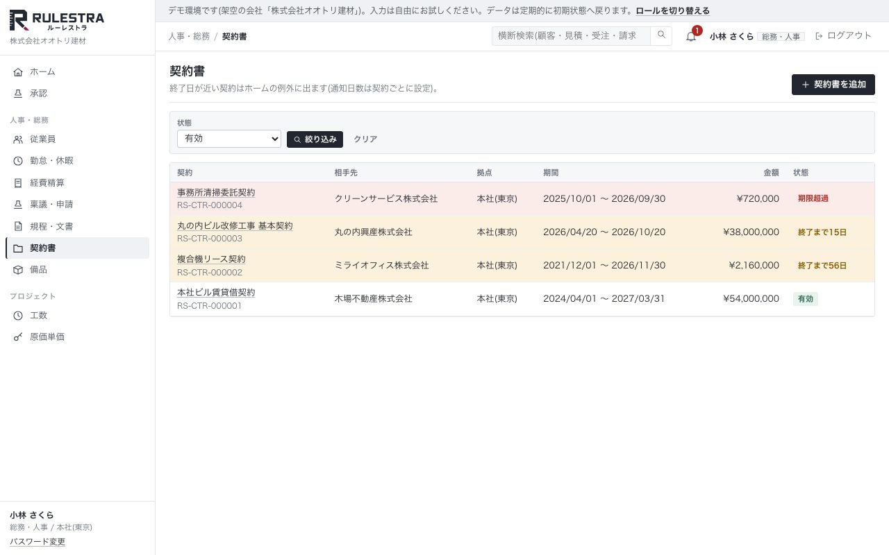Image resolution: width=889 pixels, height=555 pixels.
Task: Click the home icon in sidebar
Action: (18, 71)
